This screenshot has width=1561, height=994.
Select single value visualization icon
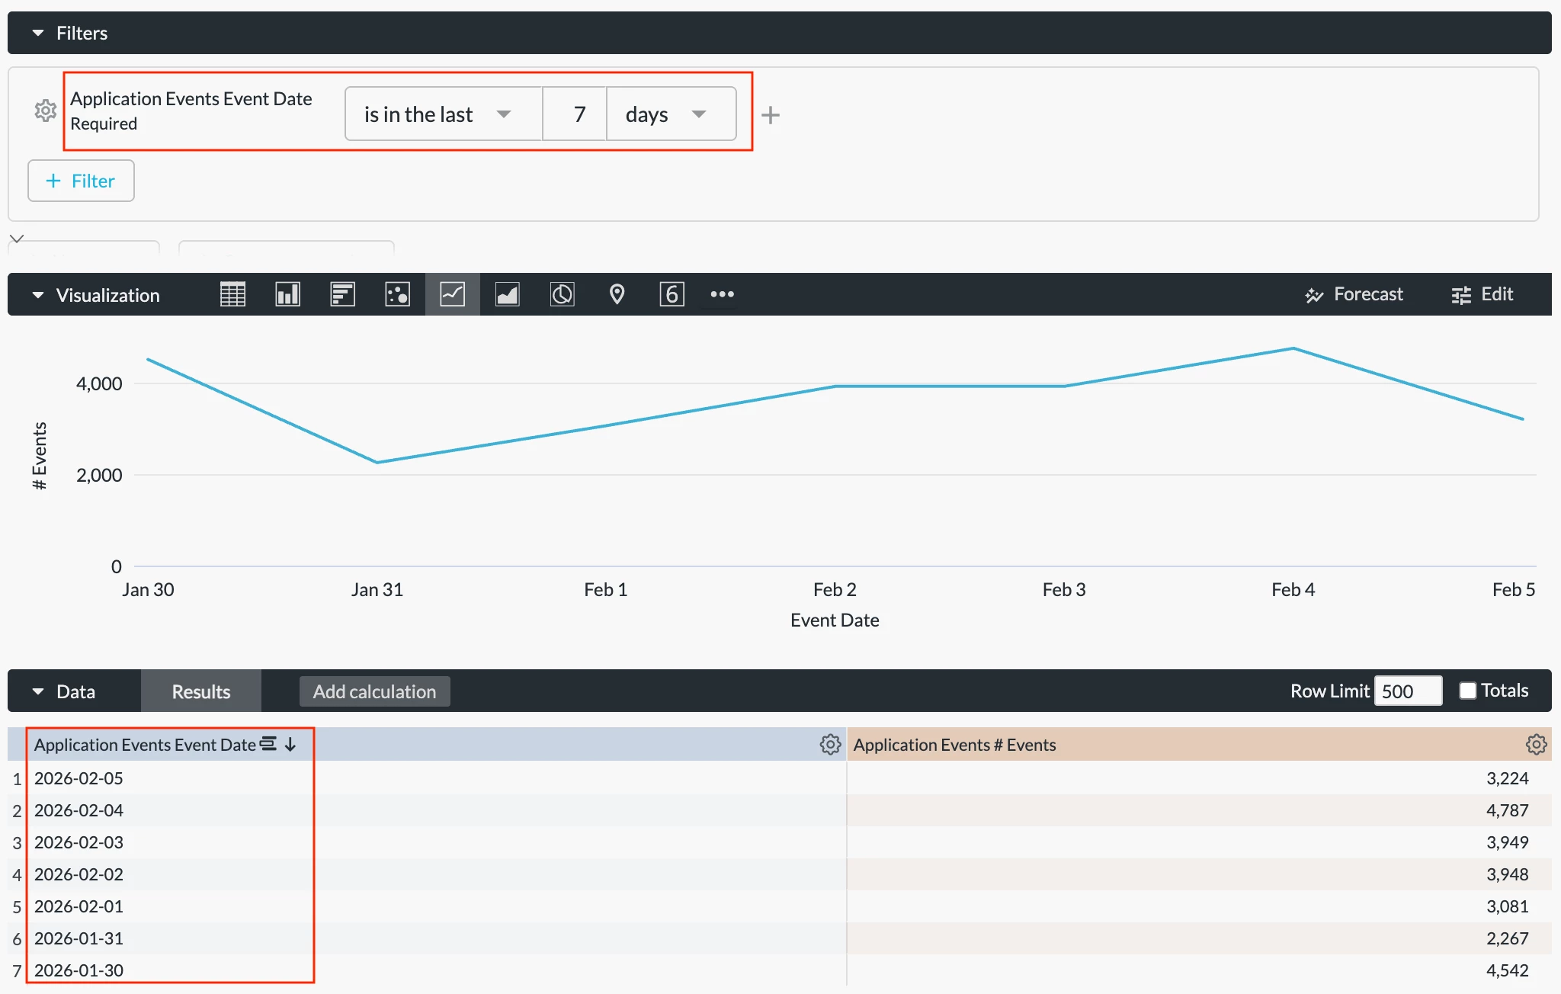pos(672,294)
